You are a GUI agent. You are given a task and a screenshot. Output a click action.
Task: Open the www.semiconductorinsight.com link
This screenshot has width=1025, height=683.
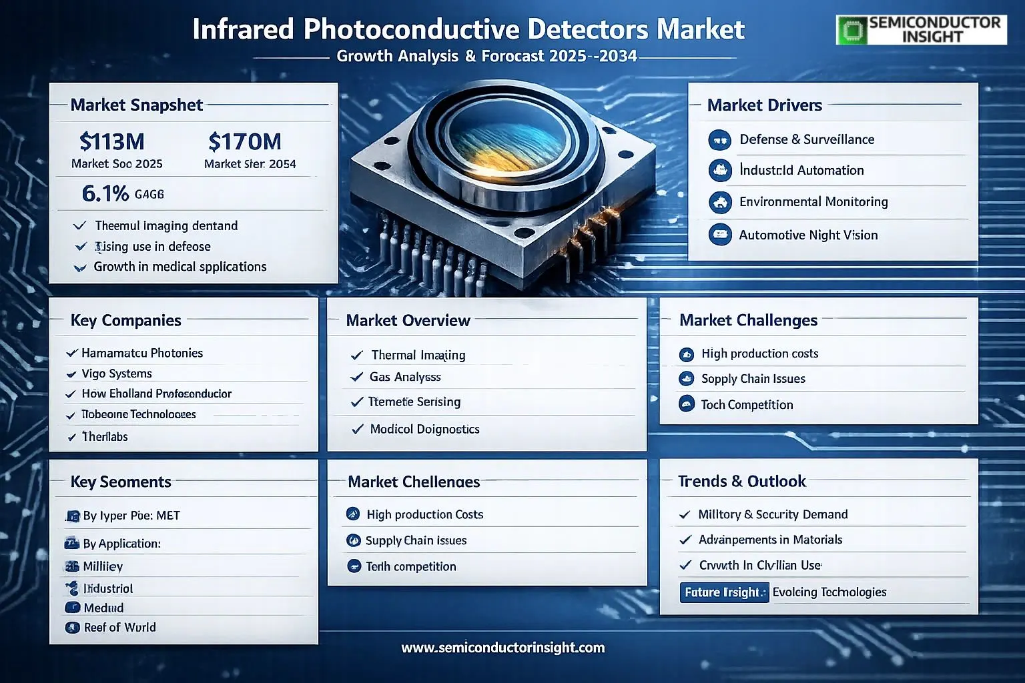(x=503, y=648)
